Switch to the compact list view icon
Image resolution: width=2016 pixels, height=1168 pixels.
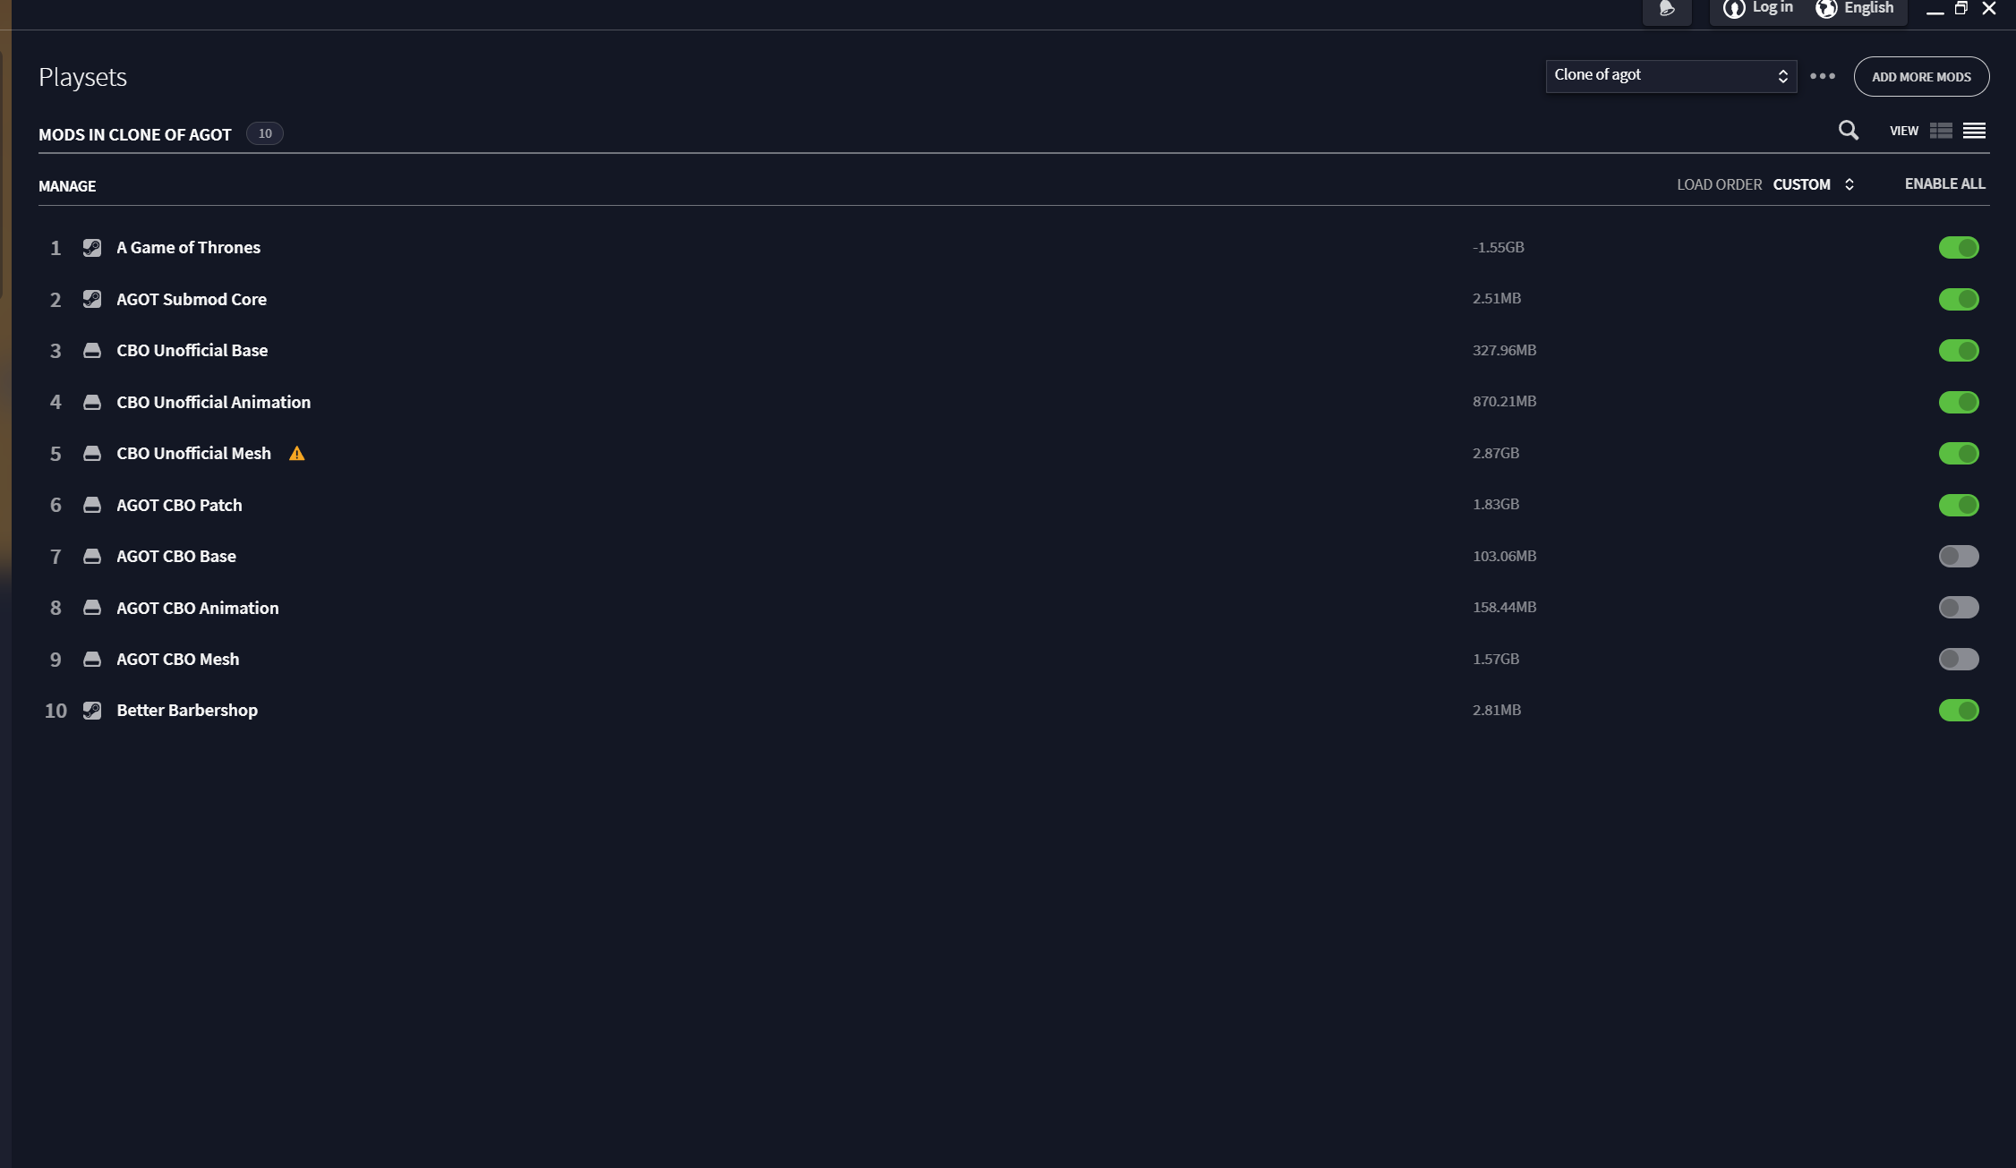click(1974, 131)
